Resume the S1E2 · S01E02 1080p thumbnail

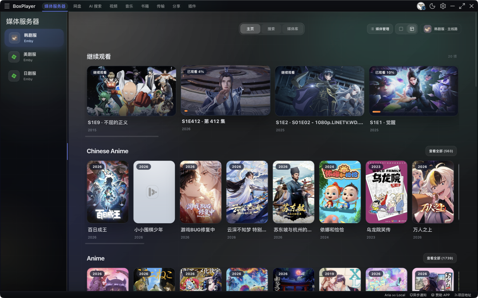[319, 91]
